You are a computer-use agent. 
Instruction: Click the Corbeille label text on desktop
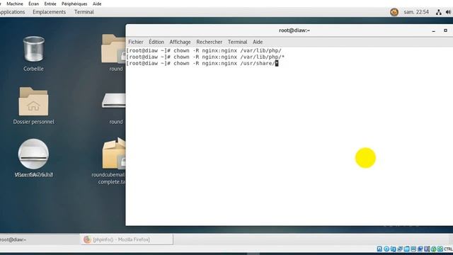33,69
